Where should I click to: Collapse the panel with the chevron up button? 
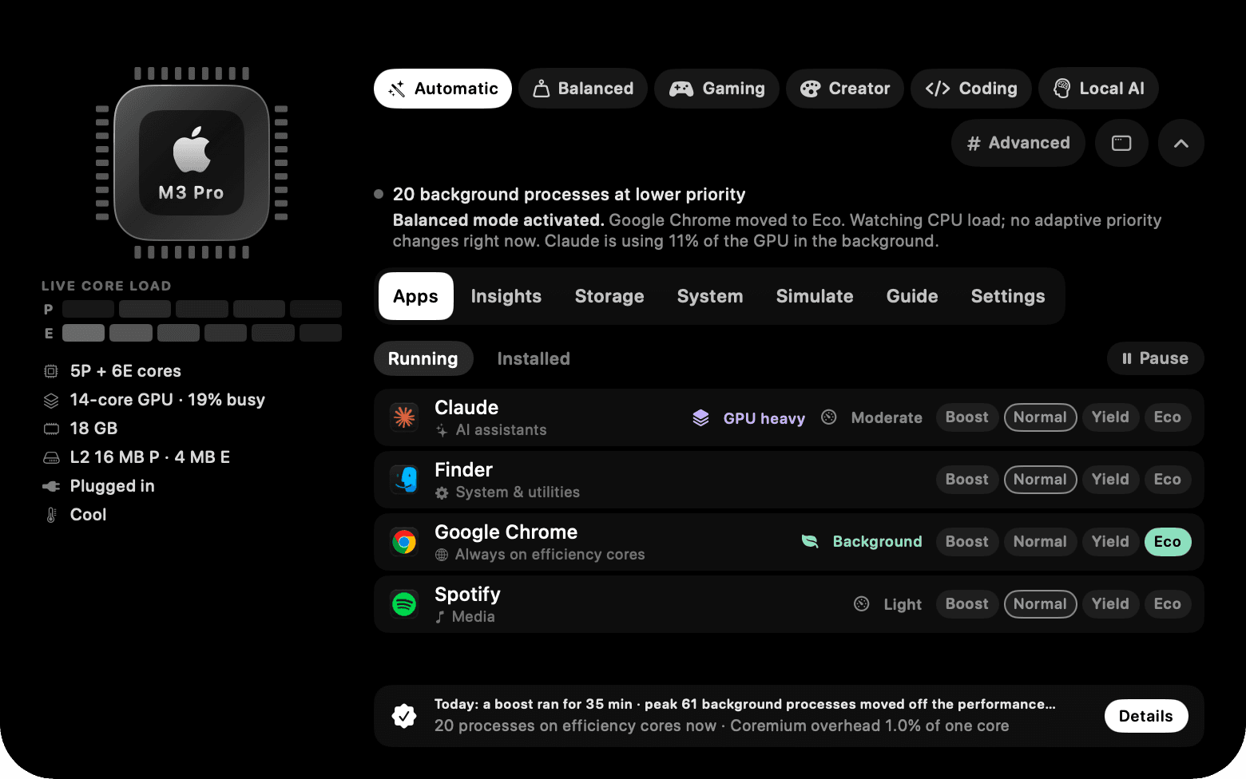coord(1181,143)
